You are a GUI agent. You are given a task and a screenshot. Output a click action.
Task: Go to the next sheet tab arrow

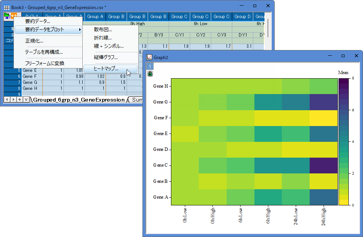tap(13, 100)
